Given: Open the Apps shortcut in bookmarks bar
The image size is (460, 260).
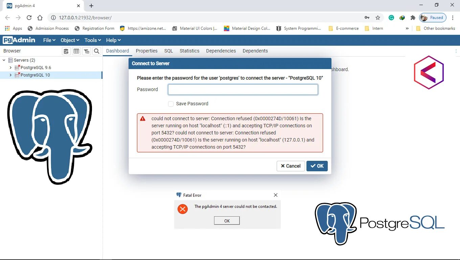Looking at the screenshot, I should tap(14, 28).
